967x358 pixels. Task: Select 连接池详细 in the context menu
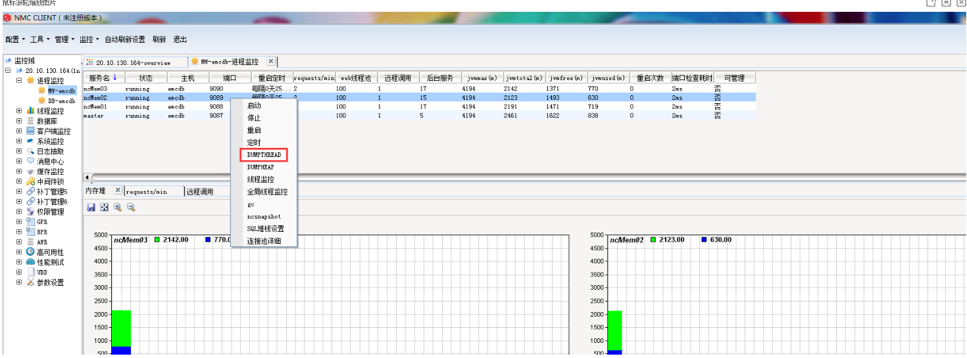click(x=264, y=240)
